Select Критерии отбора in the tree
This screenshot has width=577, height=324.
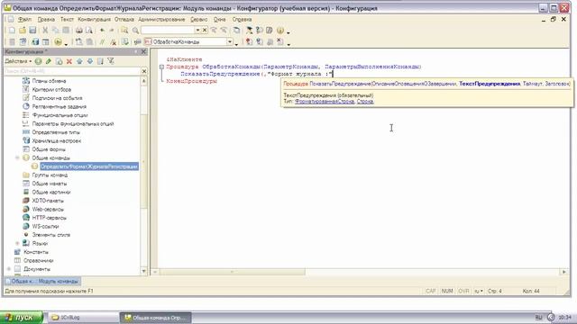click(51, 90)
